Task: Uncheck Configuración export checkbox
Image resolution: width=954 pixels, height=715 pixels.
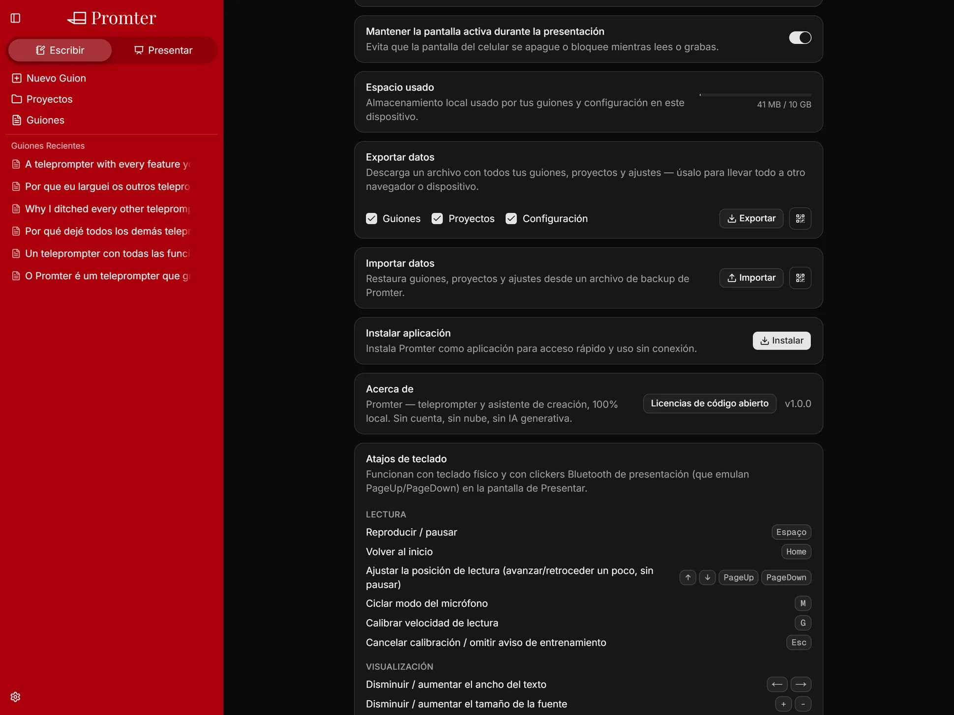Action: [511, 219]
